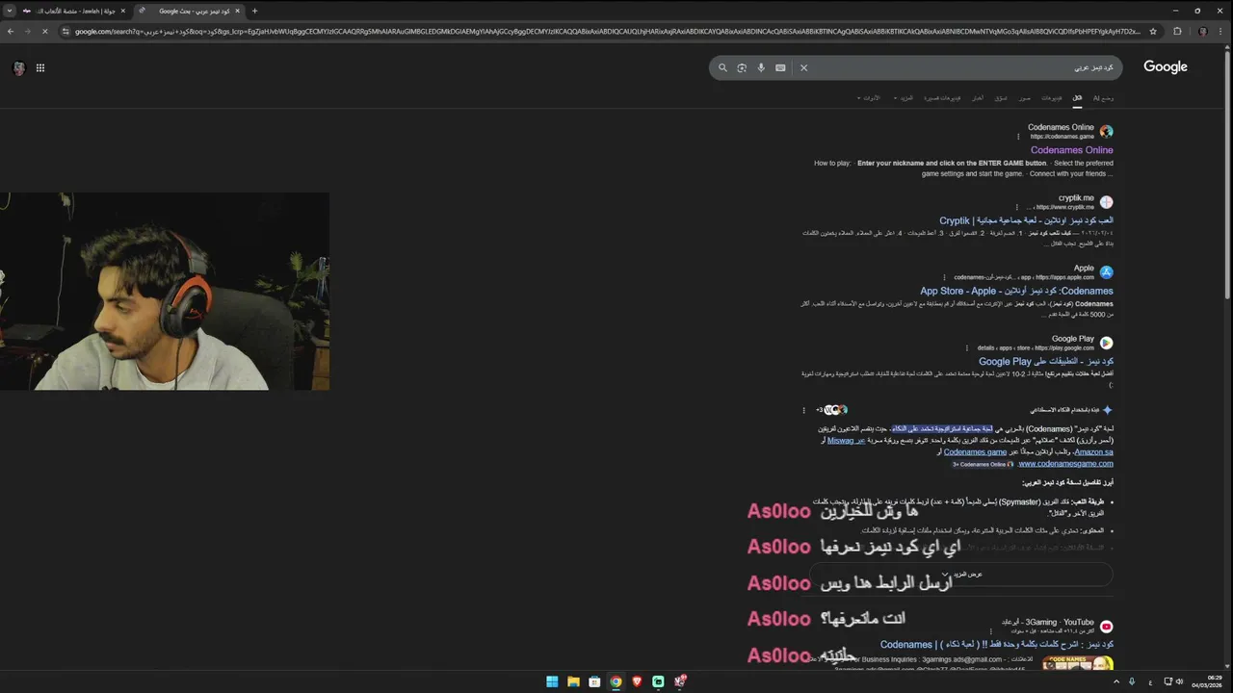Select the صور images tab

pyautogui.click(x=1025, y=98)
